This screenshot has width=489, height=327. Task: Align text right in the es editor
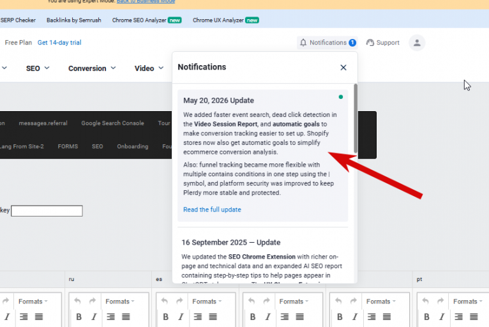pyautogui.click(x=198, y=317)
